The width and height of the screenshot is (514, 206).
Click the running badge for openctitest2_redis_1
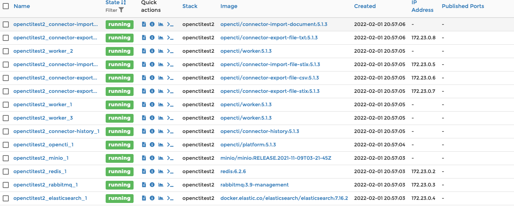pos(119,171)
